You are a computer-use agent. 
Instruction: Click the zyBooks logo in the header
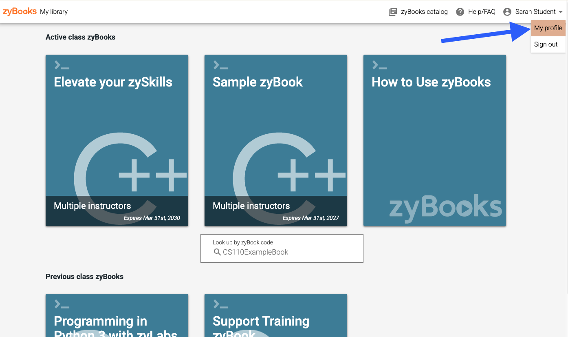[20, 11]
